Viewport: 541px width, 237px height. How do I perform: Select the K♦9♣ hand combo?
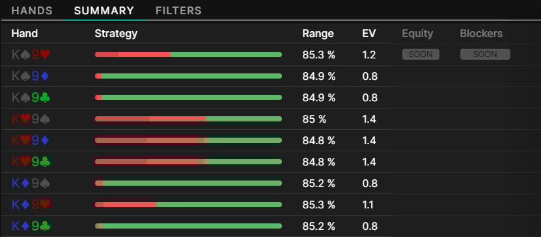[x=31, y=226]
